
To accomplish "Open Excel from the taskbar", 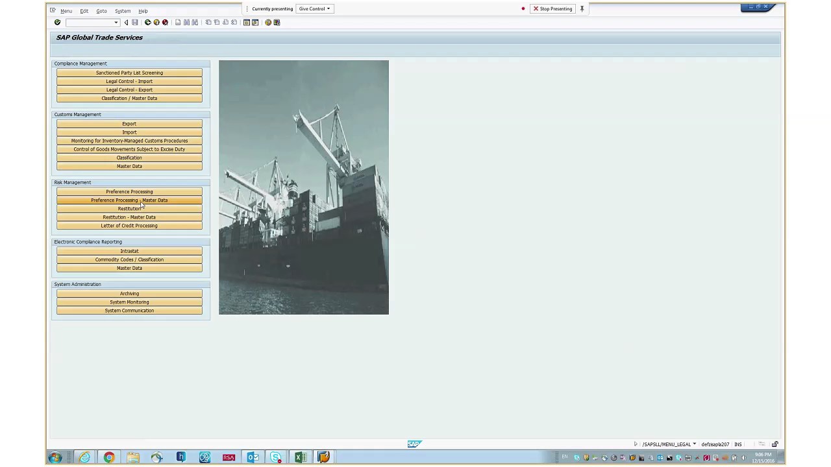I will [300, 458].
